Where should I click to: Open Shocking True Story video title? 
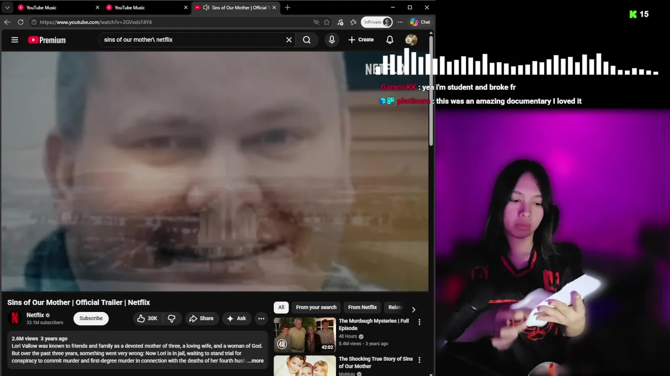click(376, 362)
